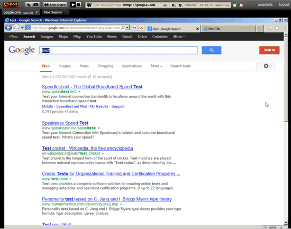Click the Live share button
This screenshot has height=229, width=291.
pyautogui.click(x=55, y=5)
